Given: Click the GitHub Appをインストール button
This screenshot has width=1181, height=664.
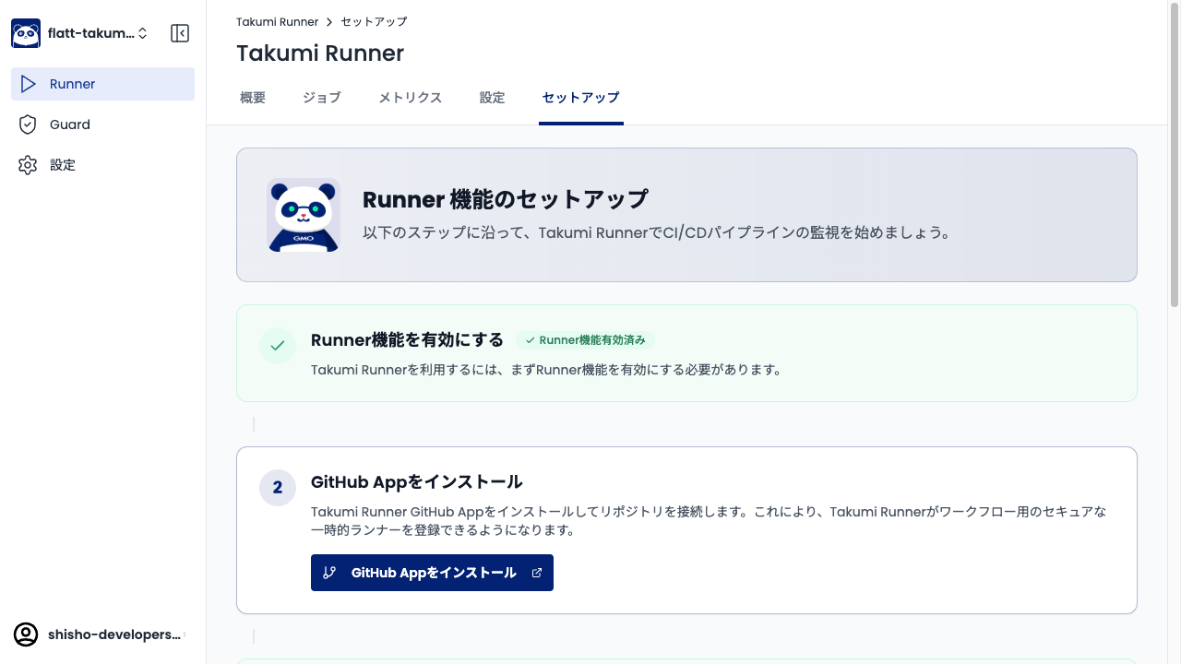Looking at the screenshot, I should tap(432, 572).
